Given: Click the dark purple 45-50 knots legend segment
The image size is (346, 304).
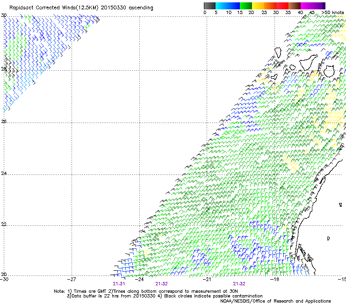Looking at the screenshot, I should pyautogui.click(x=319, y=6).
